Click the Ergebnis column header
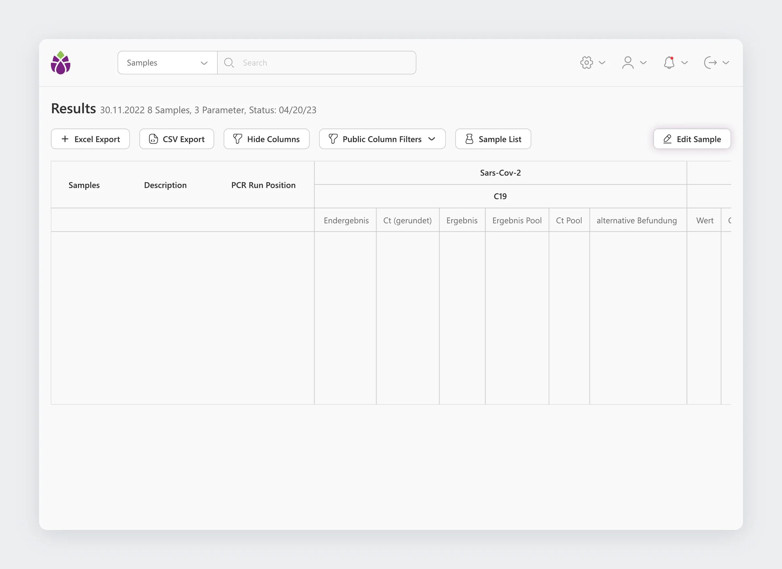The height and width of the screenshot is (569, 782). [462, 221]
